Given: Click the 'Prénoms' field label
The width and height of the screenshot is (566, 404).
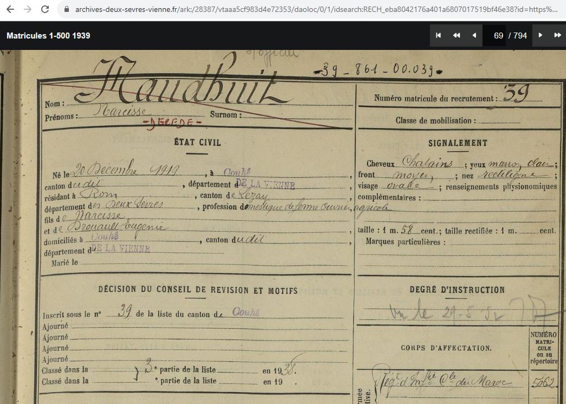Looking at the screenshot, I should click(x=61, y=117).
